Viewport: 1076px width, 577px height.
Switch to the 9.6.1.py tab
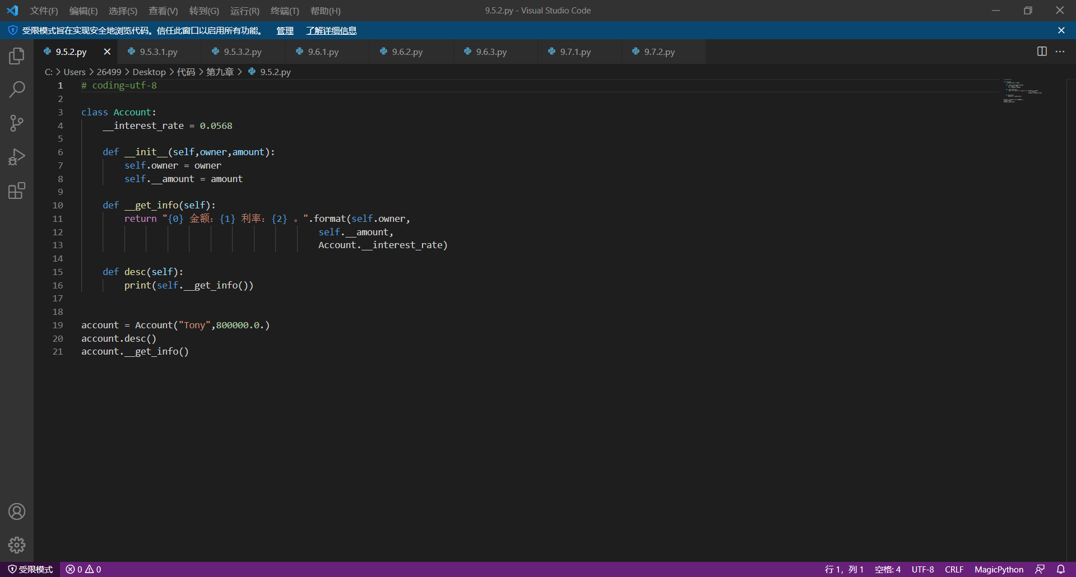327,52
